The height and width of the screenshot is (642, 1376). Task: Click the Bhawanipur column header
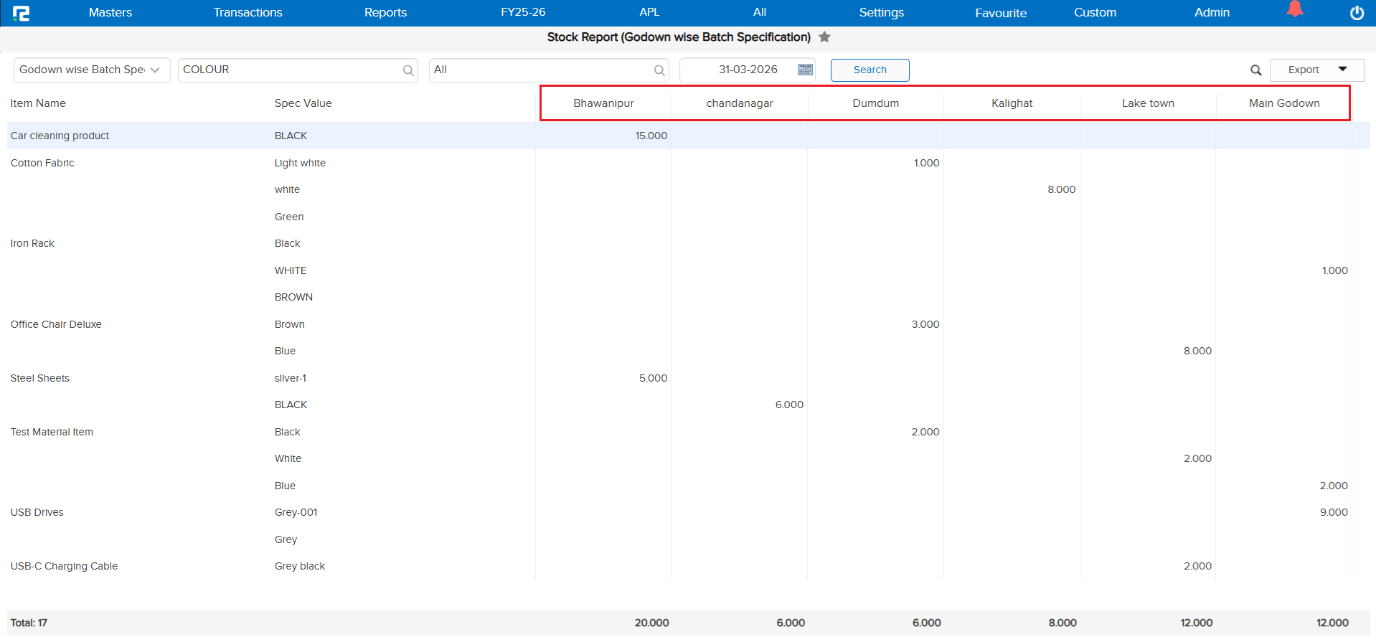pos(603,103)
